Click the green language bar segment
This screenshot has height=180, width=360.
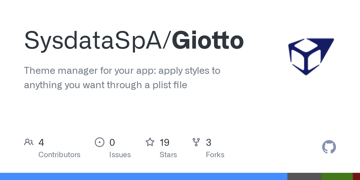337,176
